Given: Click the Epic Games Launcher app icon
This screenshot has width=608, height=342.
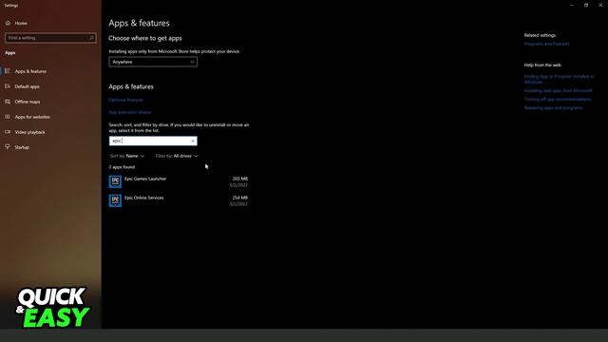Looking at the screenshot, I should tap(115, 181).
